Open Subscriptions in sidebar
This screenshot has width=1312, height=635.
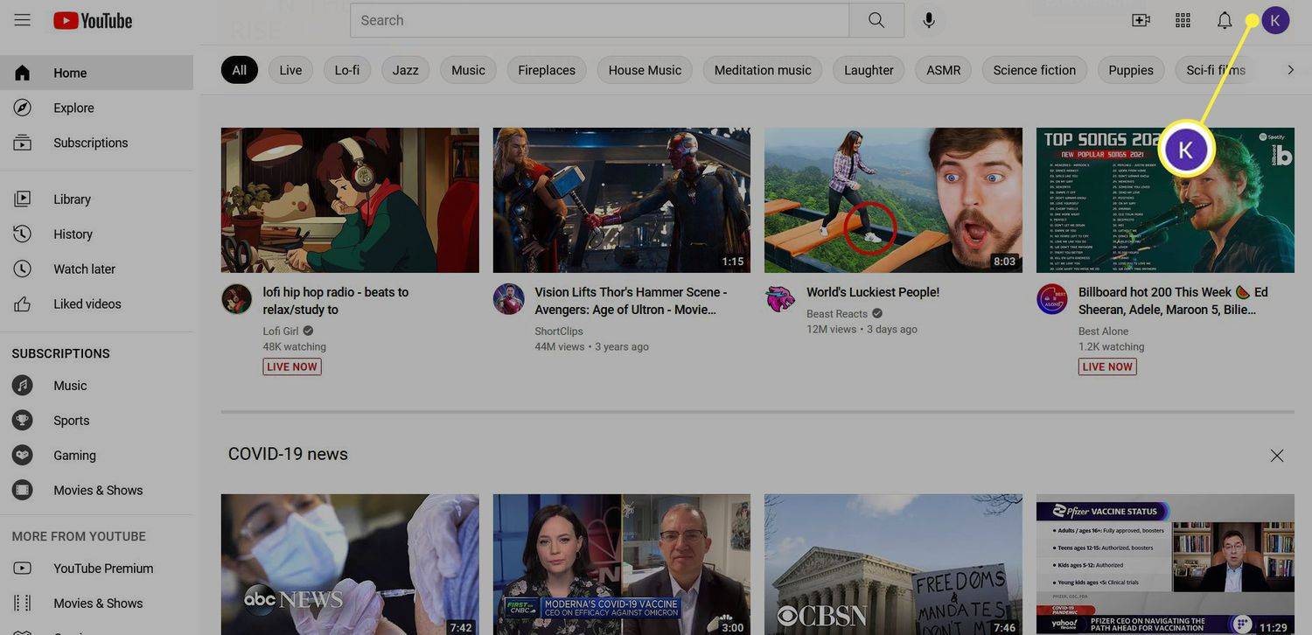pos(96,143)
